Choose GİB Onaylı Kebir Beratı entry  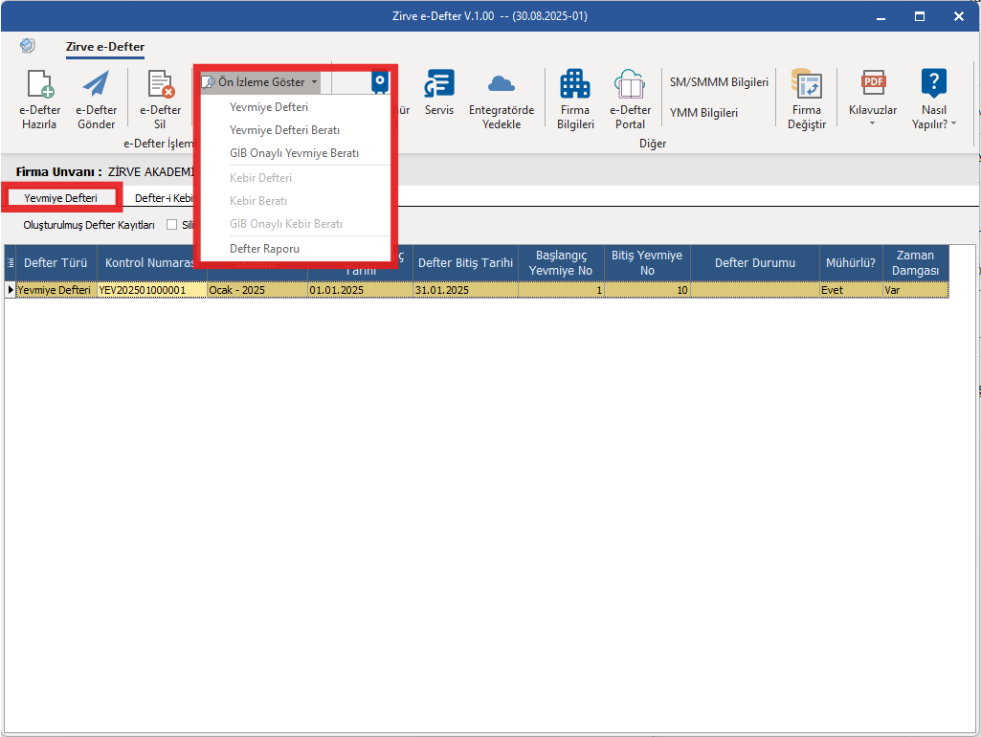(x=286, y=224)
